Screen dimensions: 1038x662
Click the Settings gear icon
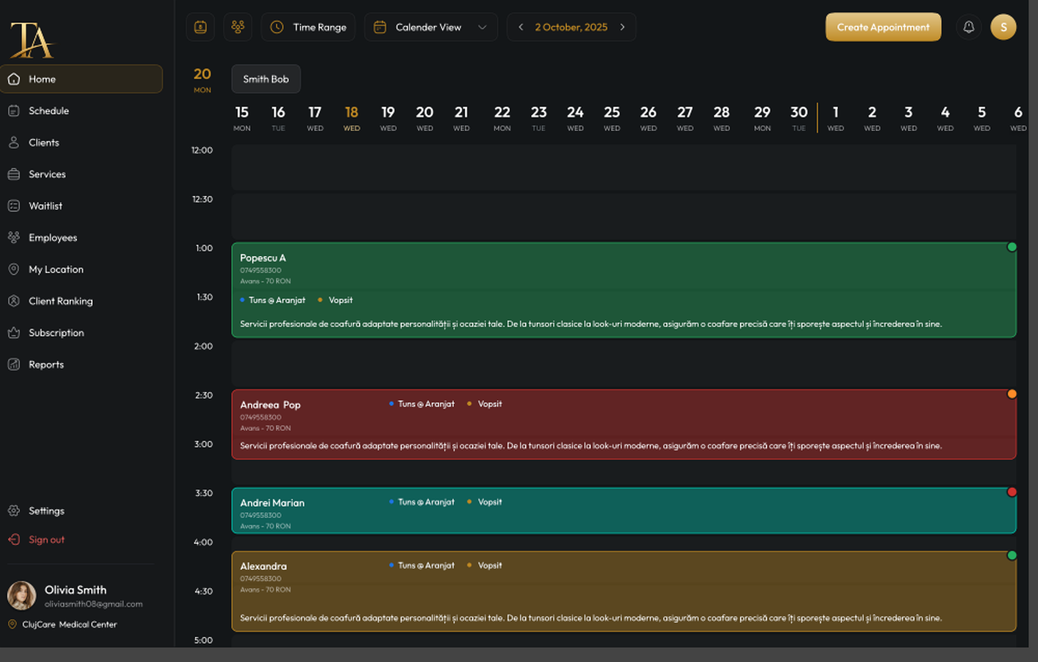(x=14, y=511)
